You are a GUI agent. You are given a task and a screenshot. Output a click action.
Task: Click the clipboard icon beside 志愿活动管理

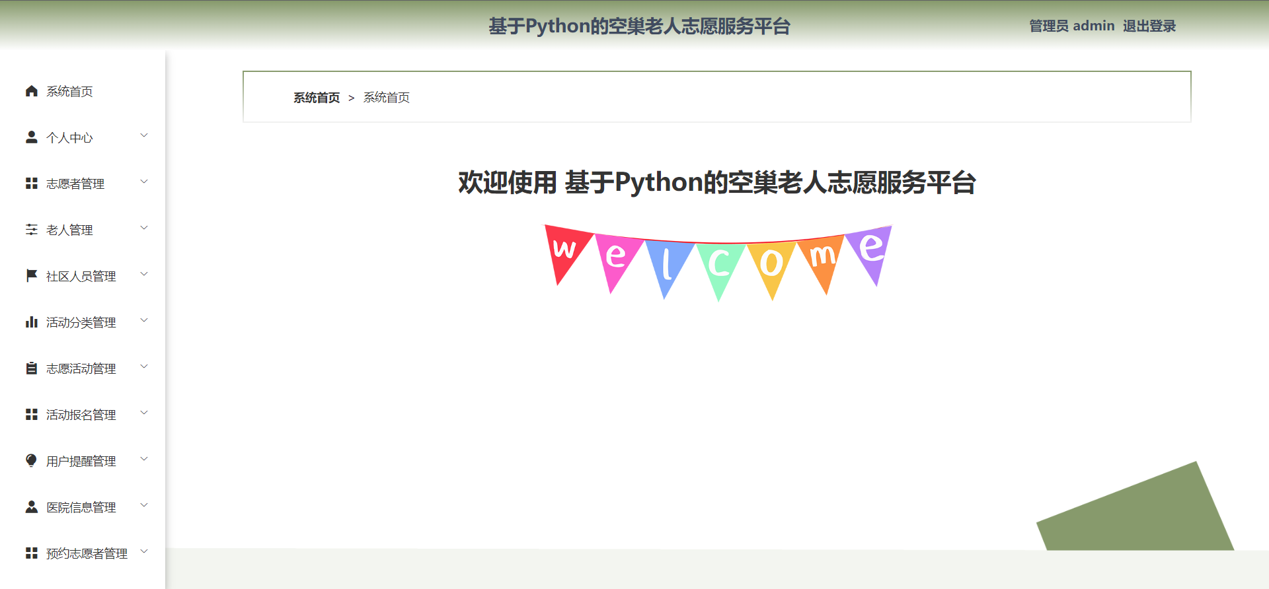[x=32, y=368]
